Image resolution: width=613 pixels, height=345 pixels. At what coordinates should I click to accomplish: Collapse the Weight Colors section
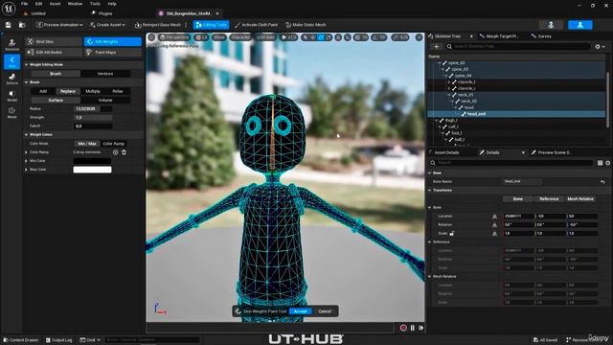[x=26, y=134]
